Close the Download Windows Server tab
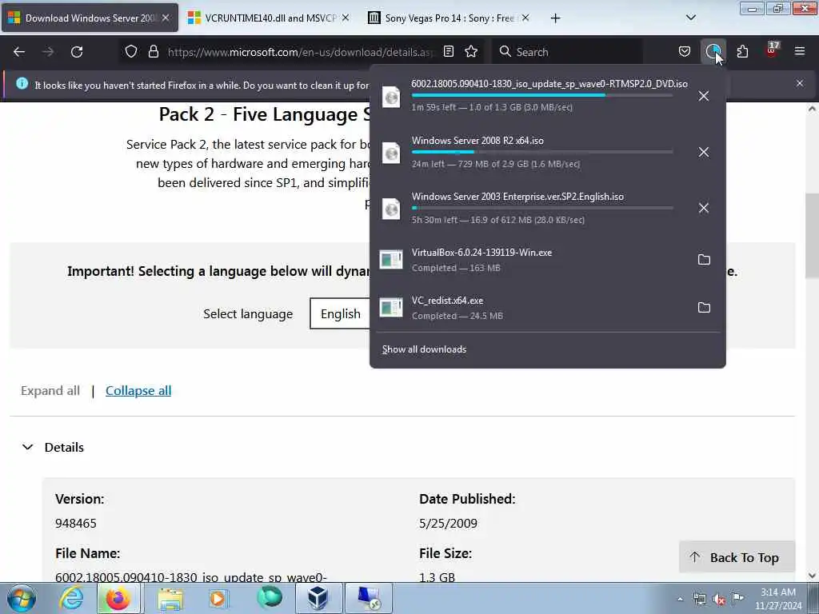The width and height of the screenshot is (819, 614). (x=166, y=18)
